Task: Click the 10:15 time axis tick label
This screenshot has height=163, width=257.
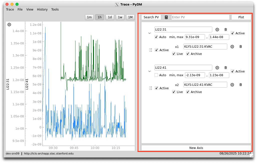Action: (116, 148)
